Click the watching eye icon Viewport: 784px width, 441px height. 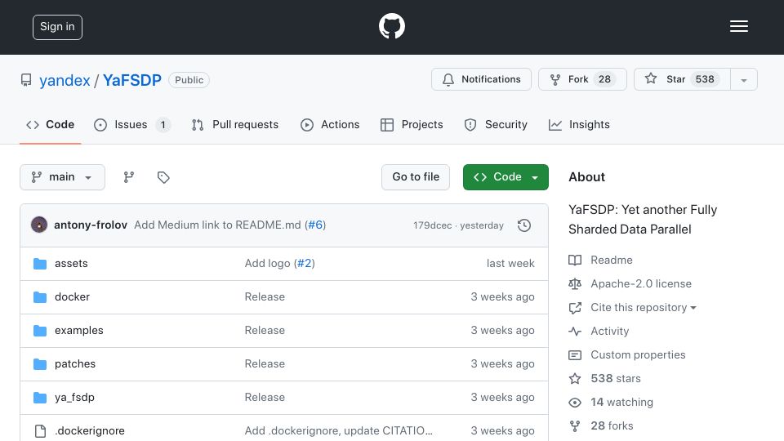tap(575, 403)
